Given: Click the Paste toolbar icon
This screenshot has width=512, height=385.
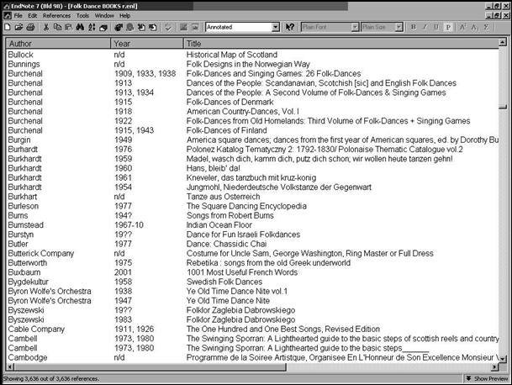Looking at the screenshot, I should (68, 27).
